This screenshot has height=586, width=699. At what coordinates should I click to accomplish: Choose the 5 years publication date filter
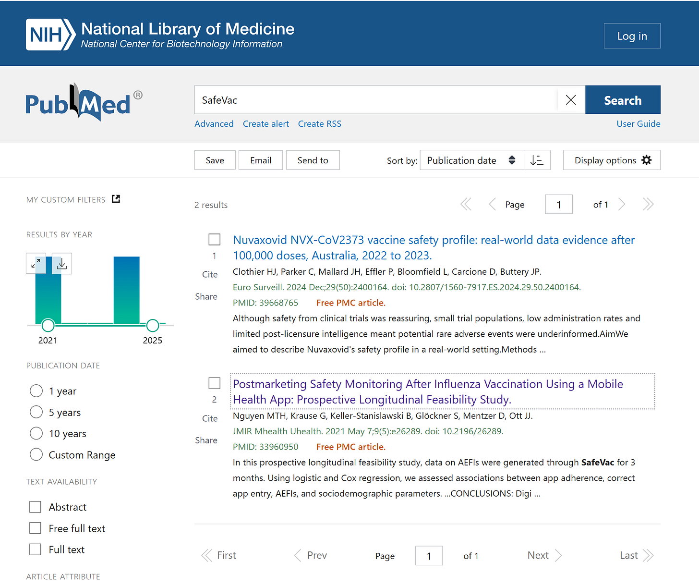pos(36,412)
